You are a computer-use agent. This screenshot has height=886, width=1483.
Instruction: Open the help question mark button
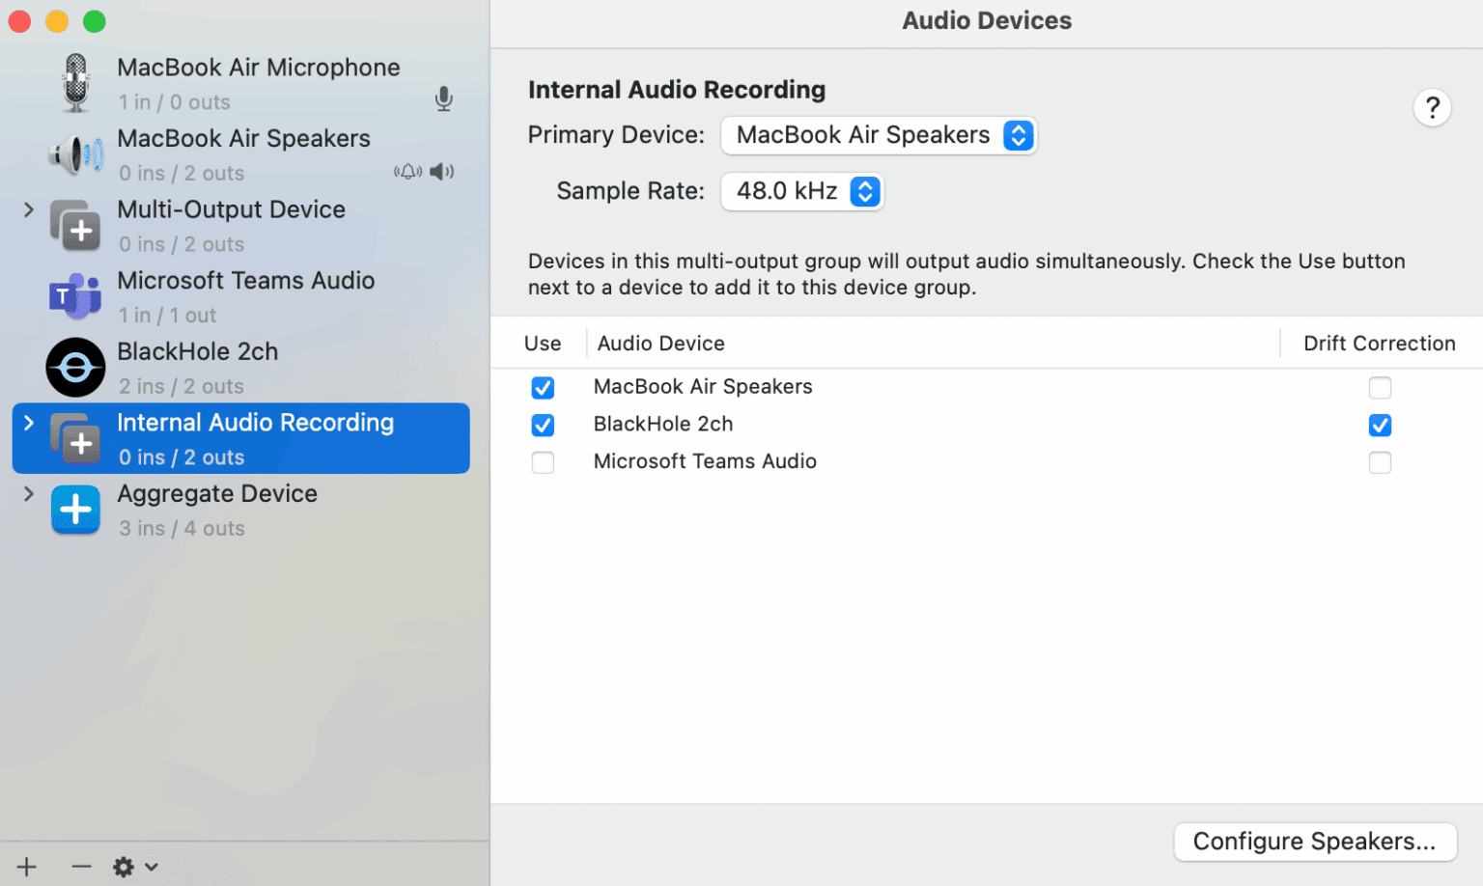pyautogui.click(x=1432, y=107)
